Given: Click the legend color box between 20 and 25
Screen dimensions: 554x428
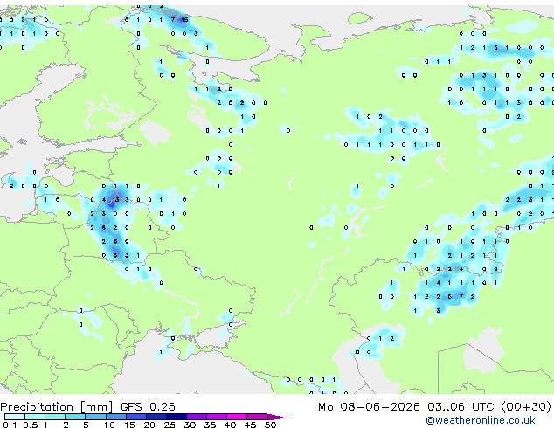Looking at the screenshot, I should pyautogui.click(x=156, y=417).
